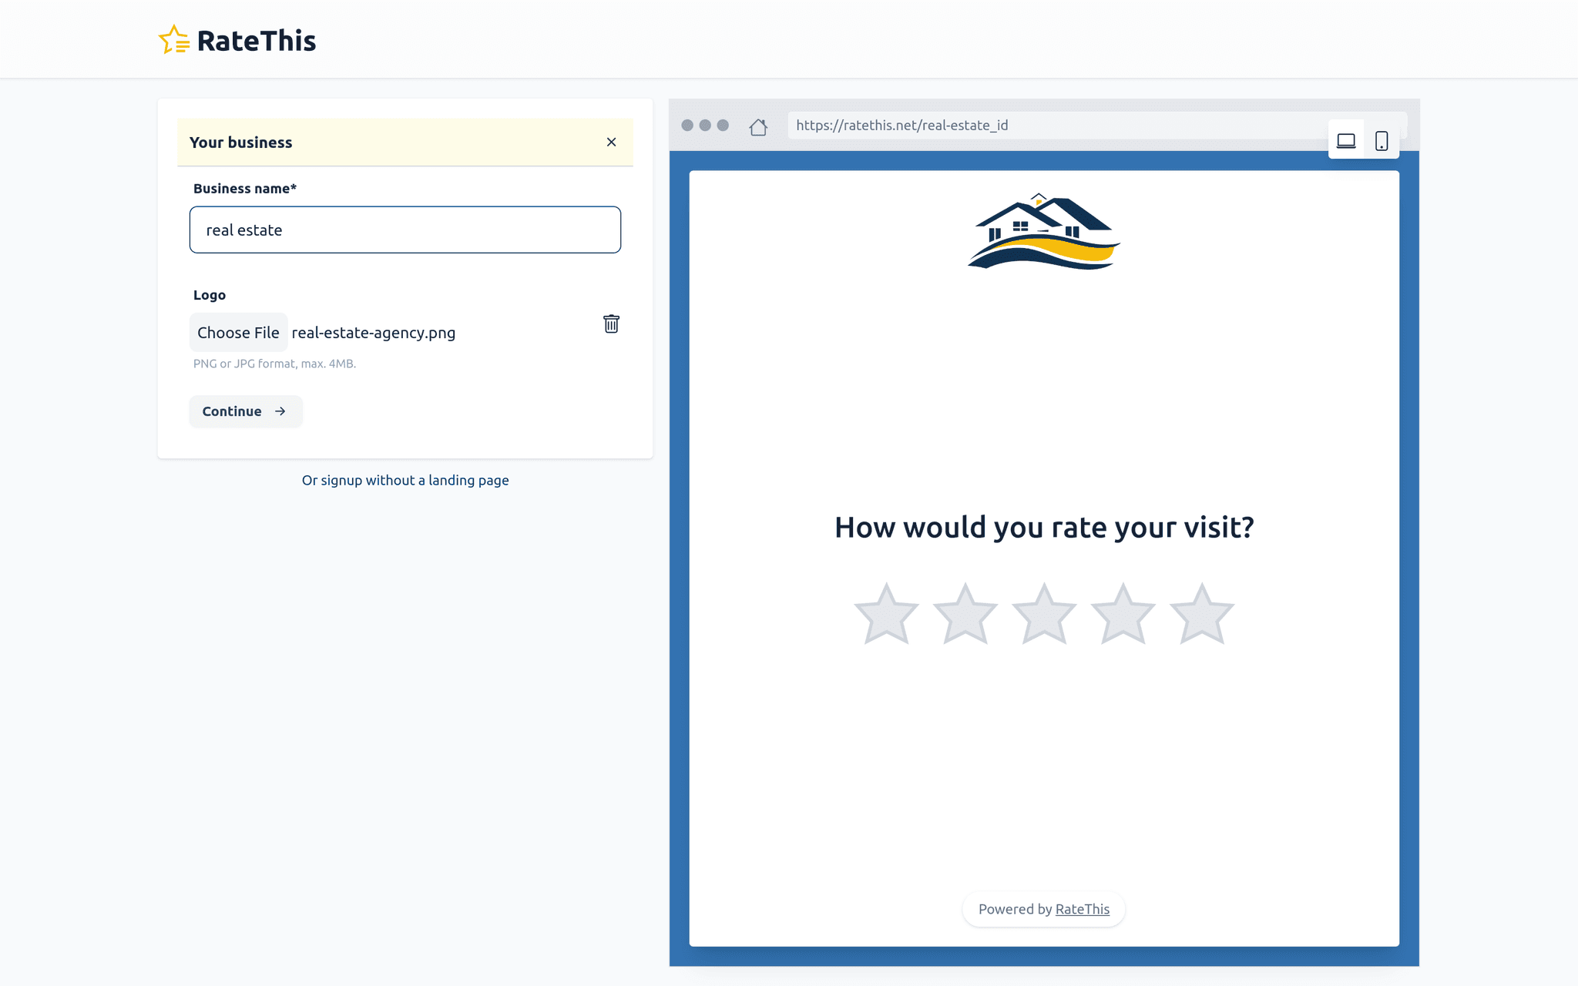Image resolution: width=1578 pixels, height=986 pixels.
Task: Click Choose File to replace the logo
Action: click(x=238, y=332)
